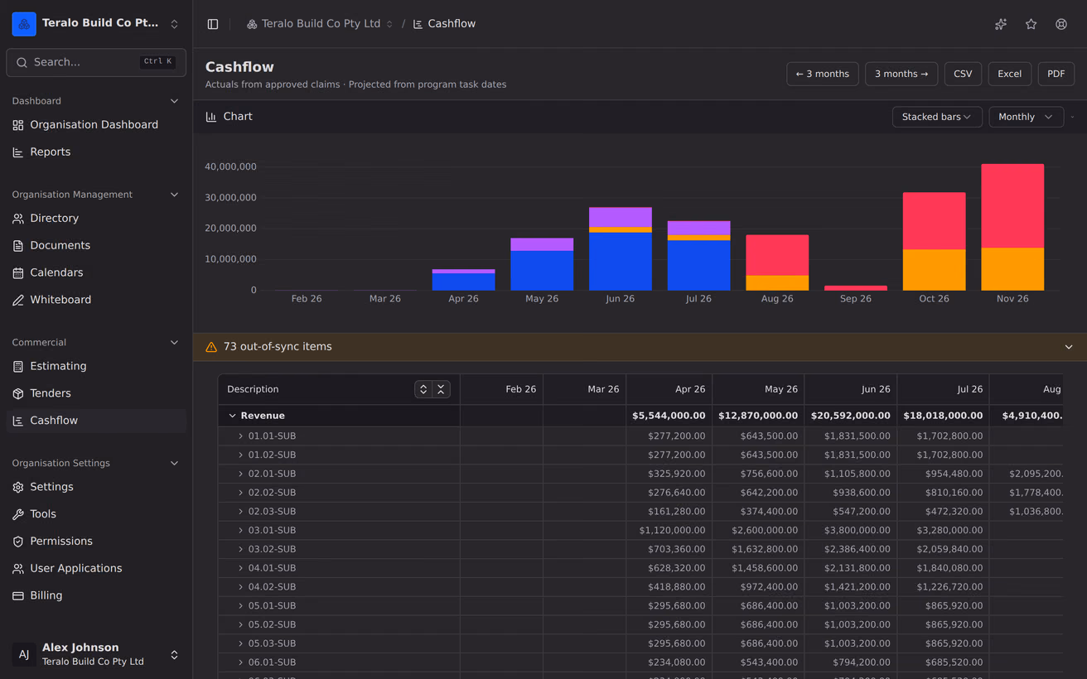Image resolution: width=1087 pixels, height=679 pixels.
Task: Shift back with '← 3 months' button
Action: click(x=823, y=74)
